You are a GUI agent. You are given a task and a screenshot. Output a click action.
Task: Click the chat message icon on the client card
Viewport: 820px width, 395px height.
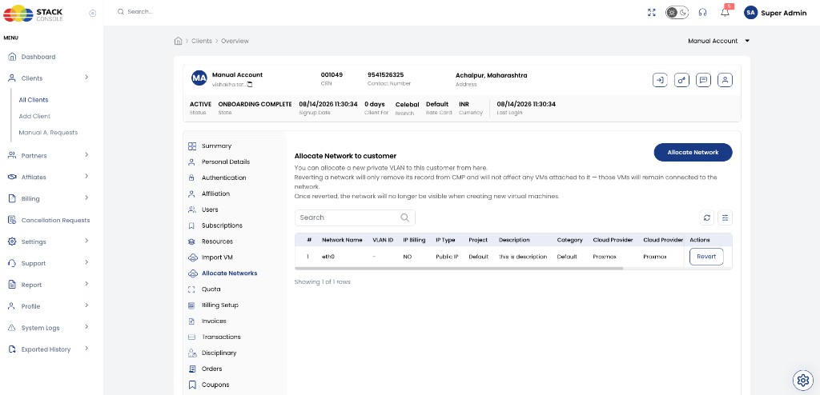[x=703, y=80]
